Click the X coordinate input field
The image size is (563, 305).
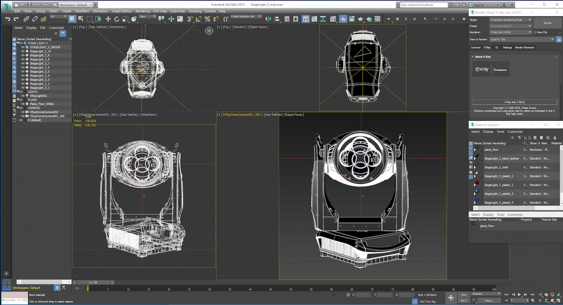pos(363,295)
